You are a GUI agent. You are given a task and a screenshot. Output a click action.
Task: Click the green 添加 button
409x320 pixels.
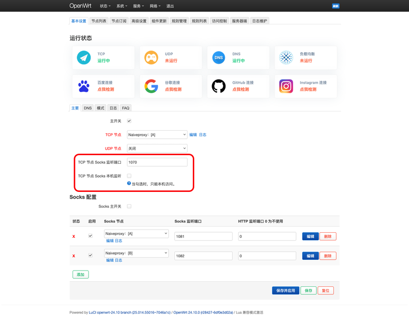(80, 274)
